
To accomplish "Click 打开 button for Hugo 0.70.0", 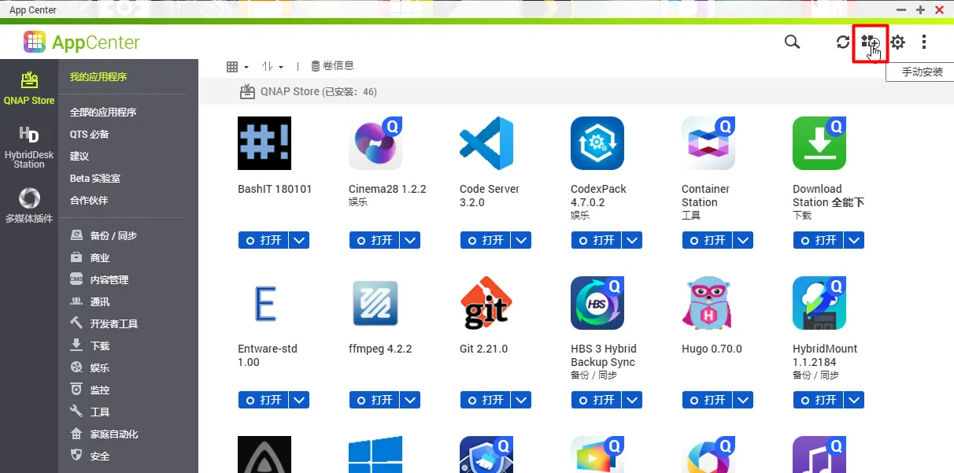I will click(x=706, y=400).
